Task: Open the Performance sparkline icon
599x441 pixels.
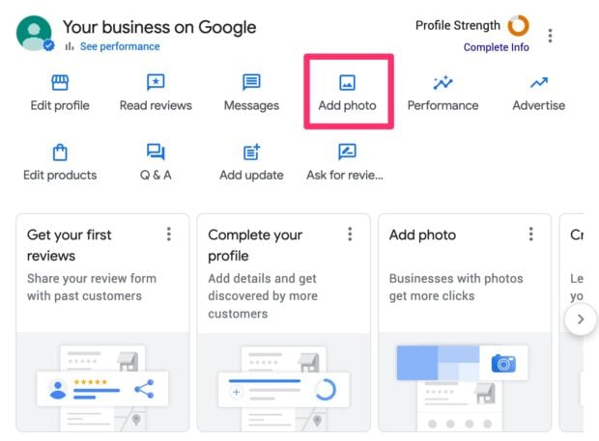Action: 443,83
